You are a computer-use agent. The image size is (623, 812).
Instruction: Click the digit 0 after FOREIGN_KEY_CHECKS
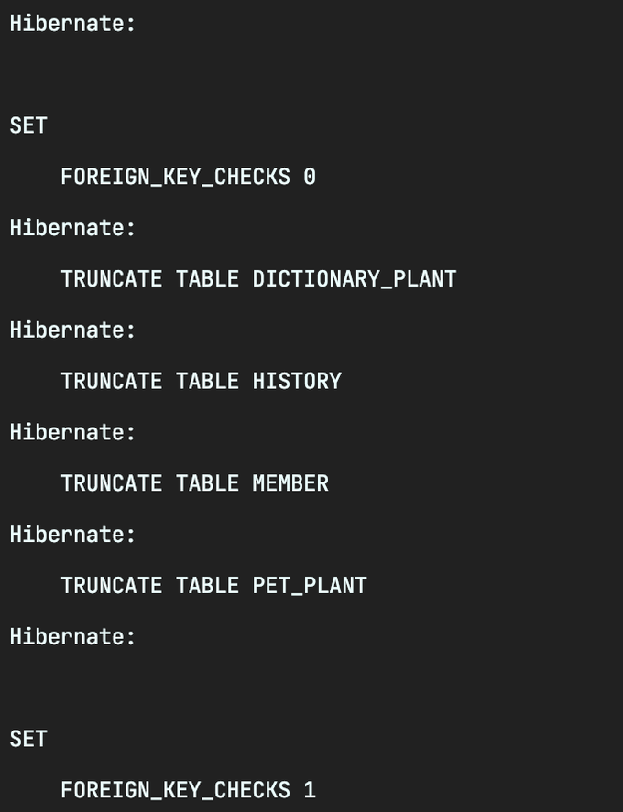[x=310, y=177]
